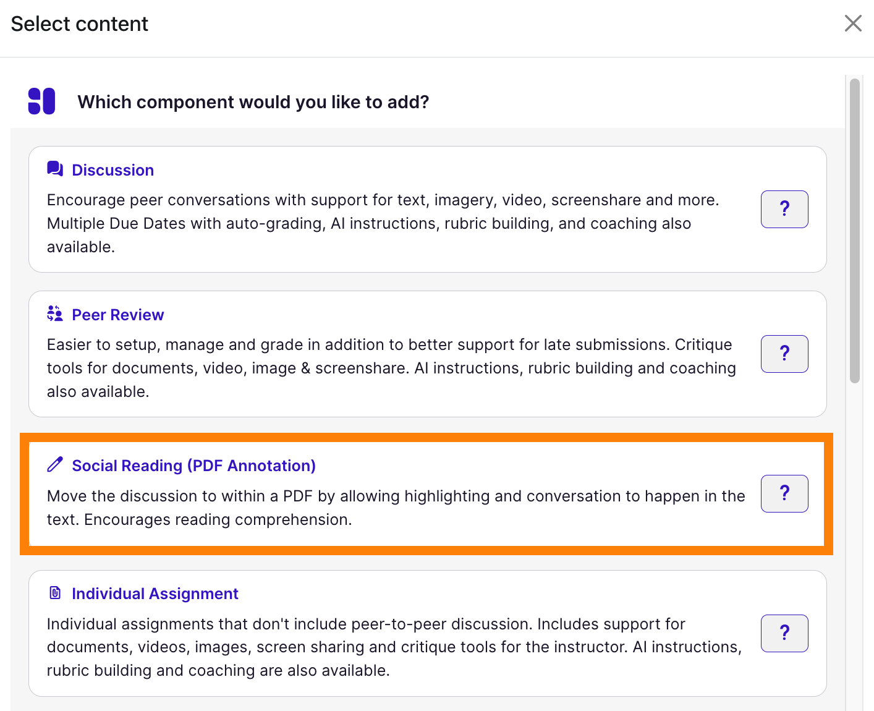Open help for the Peer Review component
This screenshot has height=711, width=874.
coord(784,354)
